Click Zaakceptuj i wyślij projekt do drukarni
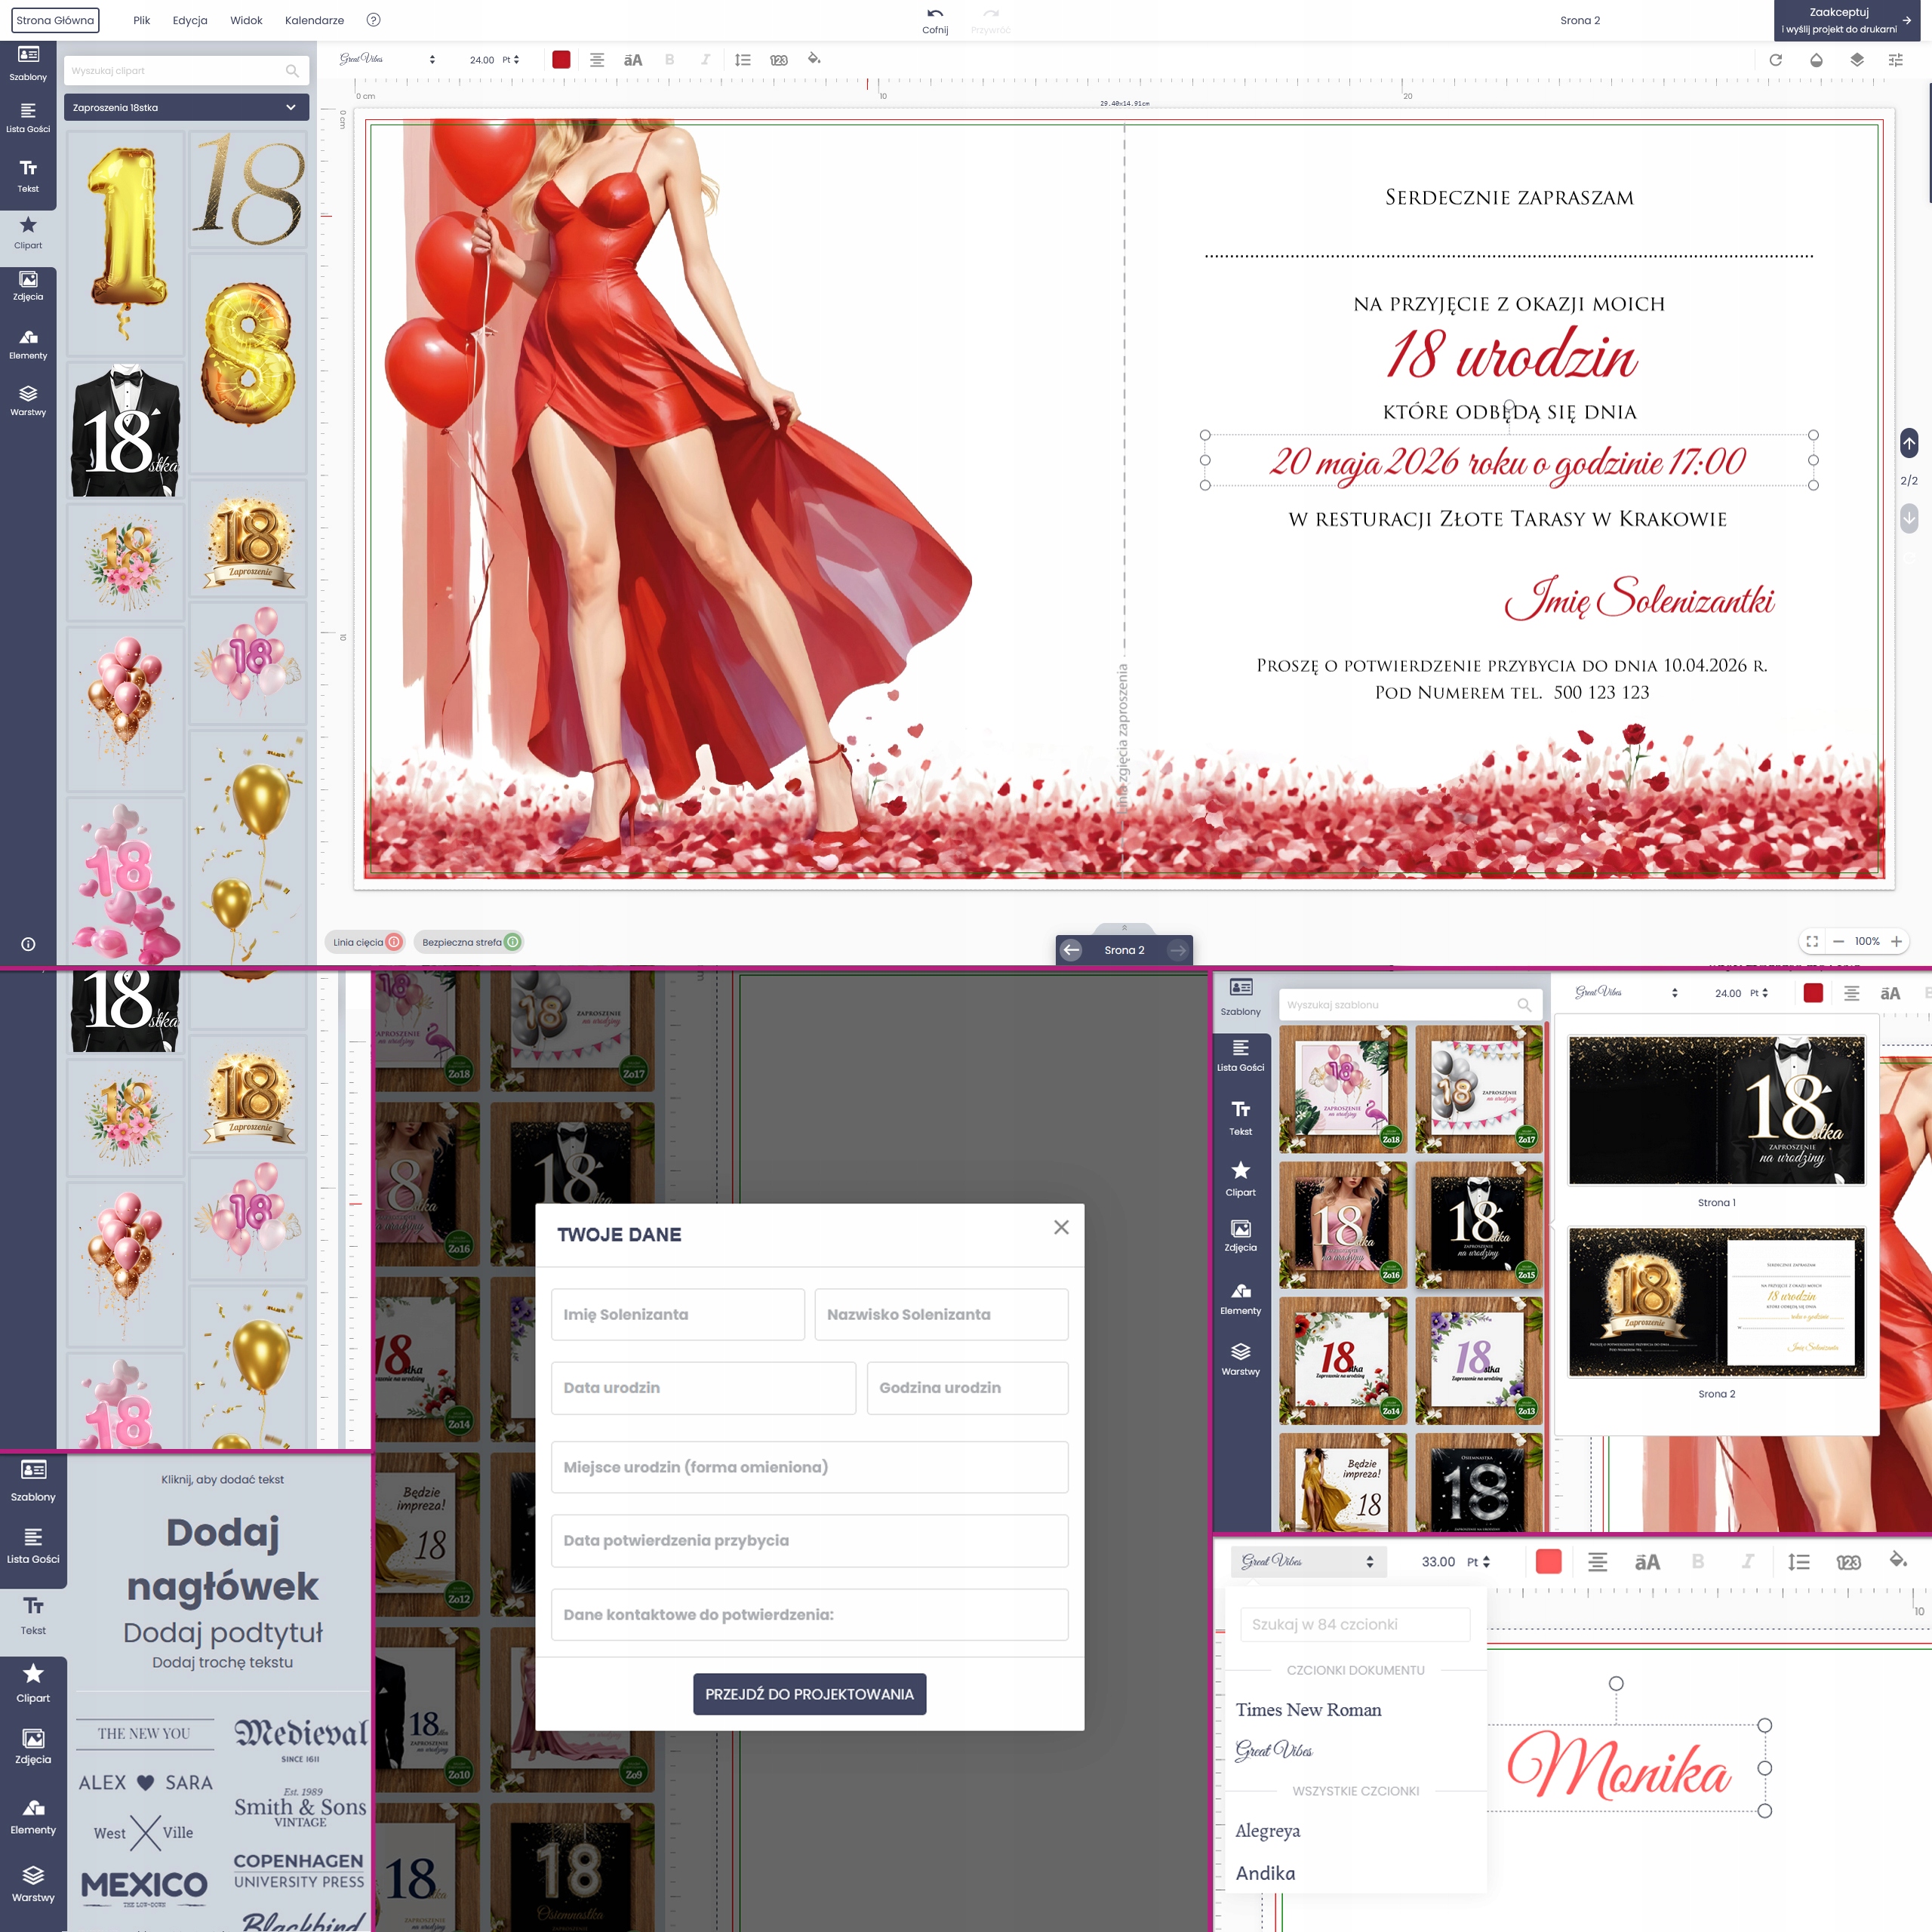The image size is (1932, 1932). point(1846,20)
